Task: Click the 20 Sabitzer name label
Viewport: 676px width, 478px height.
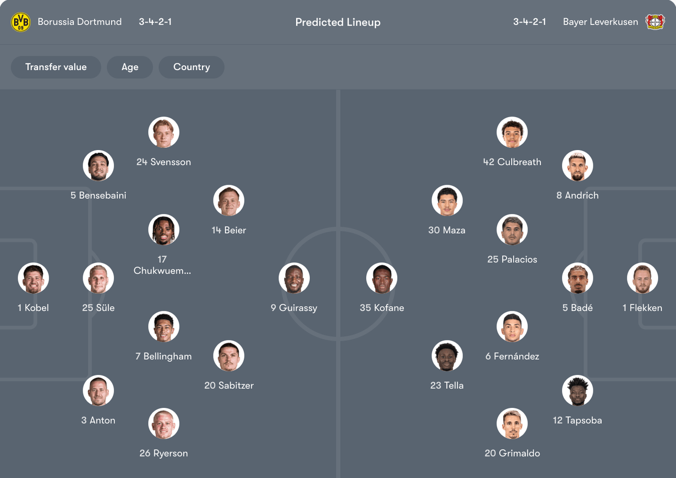Action: pyautogui.click(x=229, y=385)
